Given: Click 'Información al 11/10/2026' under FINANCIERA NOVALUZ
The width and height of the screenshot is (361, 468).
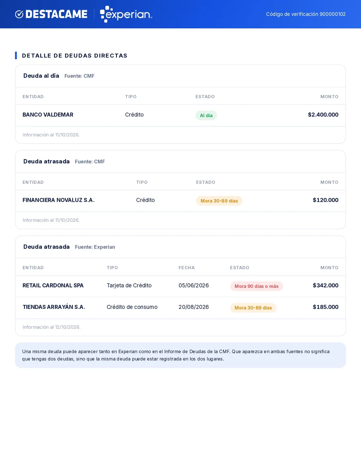Looking at the screenshot, I should (x=51, y=220).
